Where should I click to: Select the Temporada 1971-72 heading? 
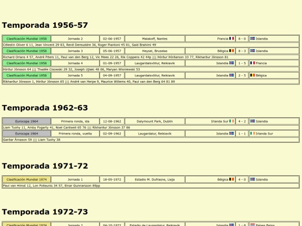click(x=45, y=166)
